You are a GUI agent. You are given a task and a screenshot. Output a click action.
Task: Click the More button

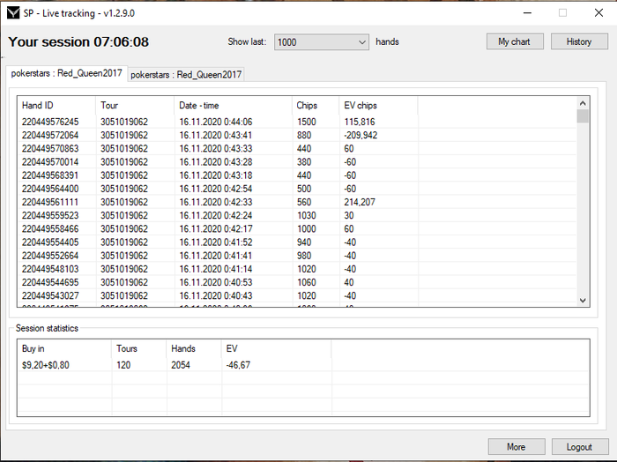tap(517, 447)
